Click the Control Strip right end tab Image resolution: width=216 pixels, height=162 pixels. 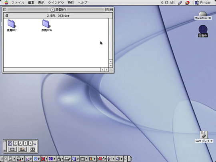(130, 159)
